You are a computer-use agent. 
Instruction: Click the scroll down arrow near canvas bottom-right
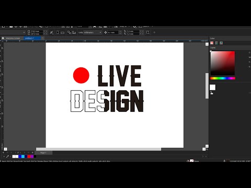point(207,146)
